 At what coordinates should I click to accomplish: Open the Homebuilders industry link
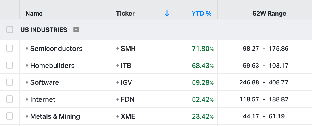[52, 66]
